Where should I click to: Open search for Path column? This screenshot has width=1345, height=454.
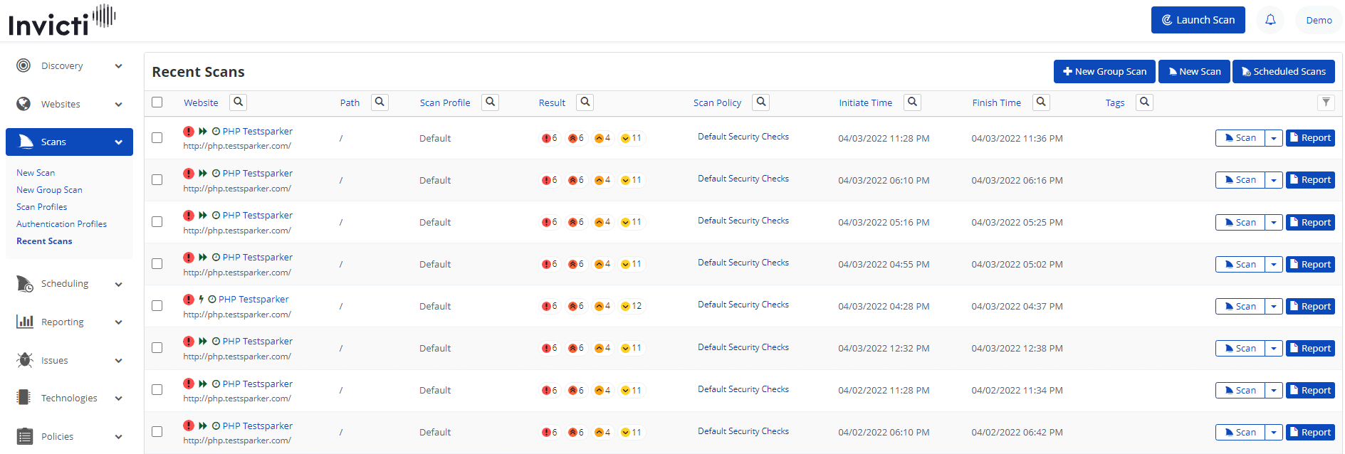tap(380, 102)
